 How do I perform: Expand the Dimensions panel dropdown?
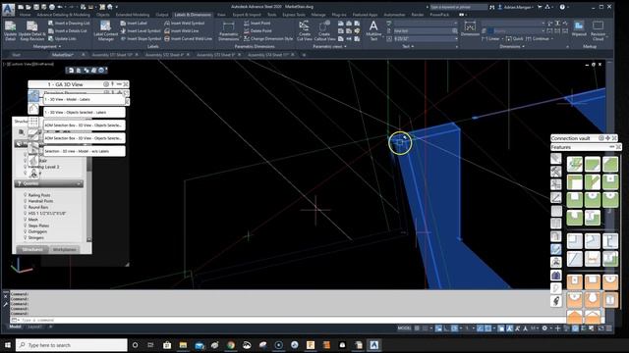pos(512,47)
